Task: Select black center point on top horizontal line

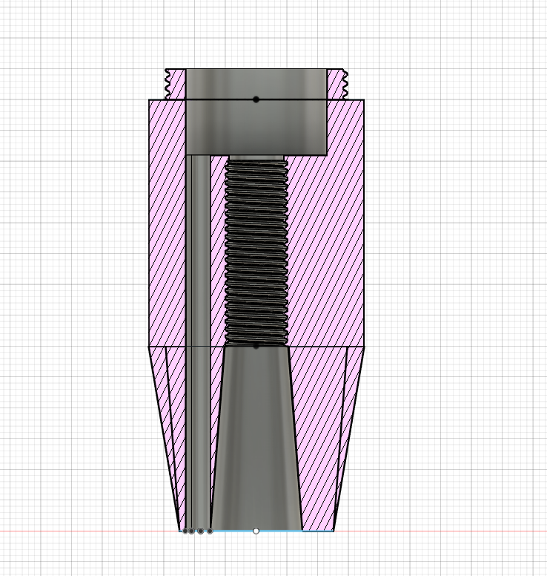Action: [256, 99]
